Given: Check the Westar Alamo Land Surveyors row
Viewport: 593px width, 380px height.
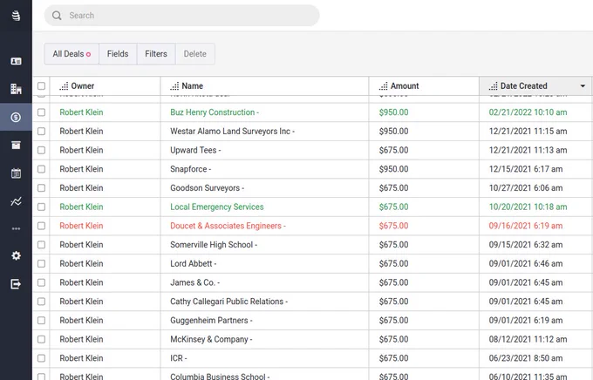Looking at the screenshot, I should pos(41,132).
